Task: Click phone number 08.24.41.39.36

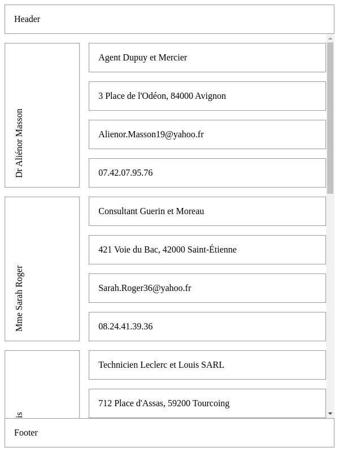Action: (207, 327)
